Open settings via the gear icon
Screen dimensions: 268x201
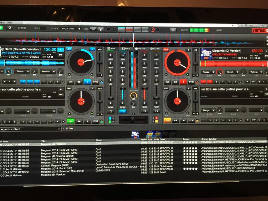click(x=10, y=28)
